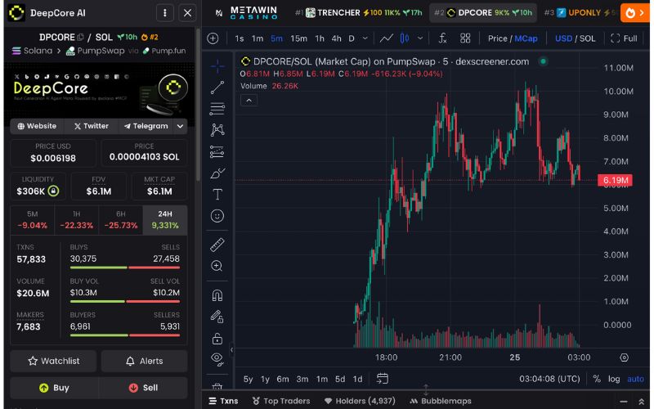Screen dimensions: 654x409
Task: Open the indicators fx button
Action: click(x=443, y=38)
